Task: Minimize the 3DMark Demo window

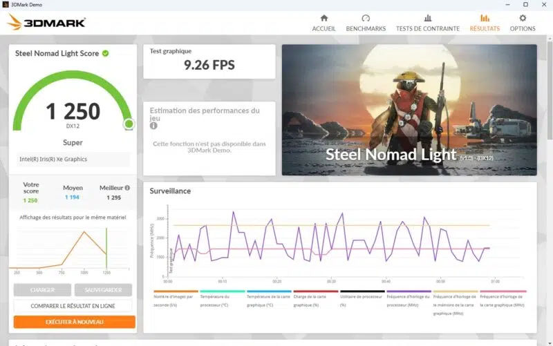Action: 507,5
